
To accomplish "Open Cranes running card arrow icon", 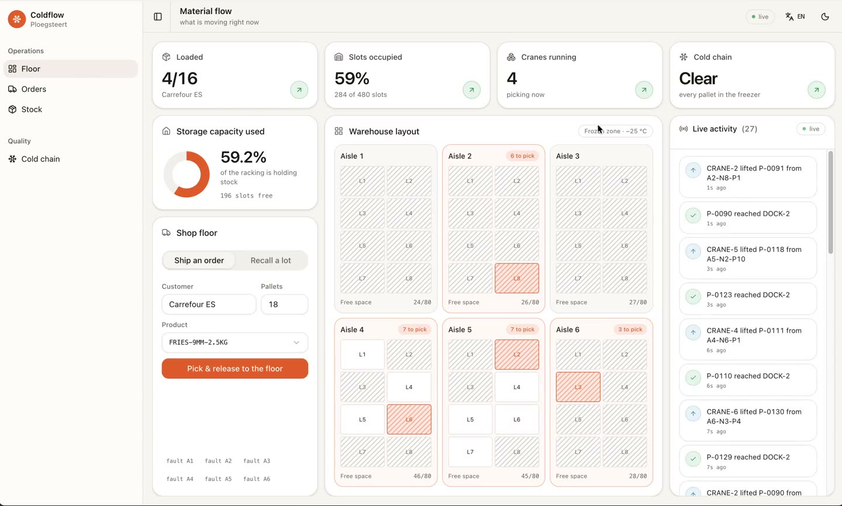I will tap(644, 90).
